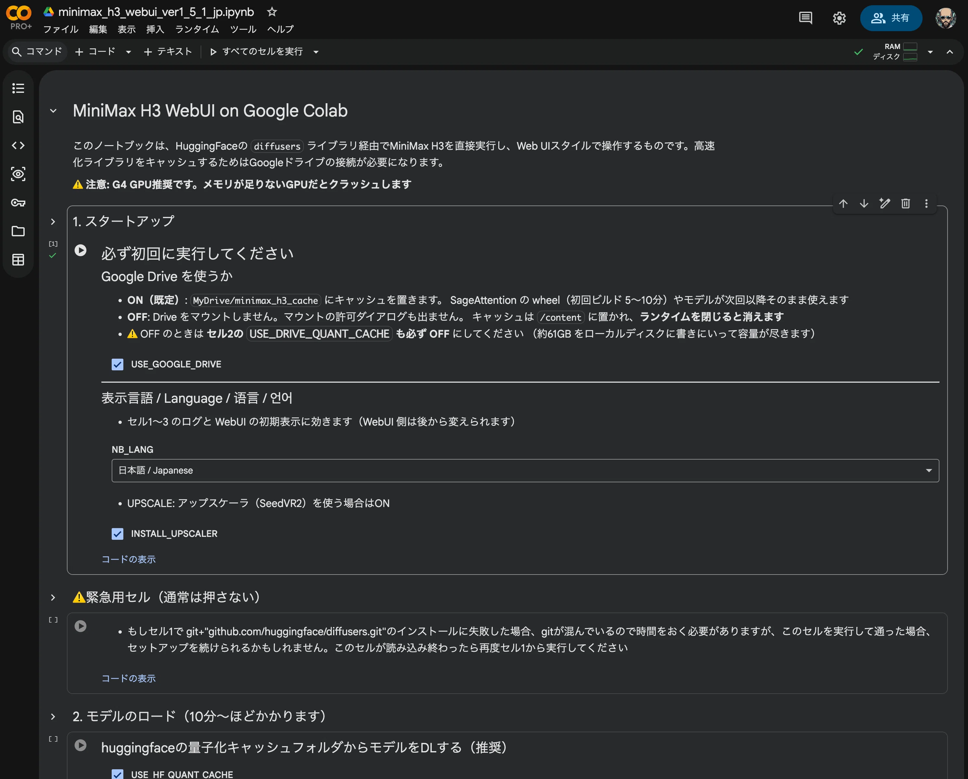Collapse the MiniMax H3 WebUI heading section

point(53,110)
